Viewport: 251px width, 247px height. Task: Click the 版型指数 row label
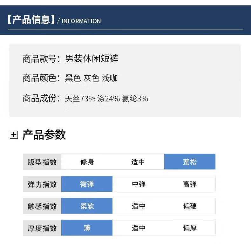coord(42,162)
